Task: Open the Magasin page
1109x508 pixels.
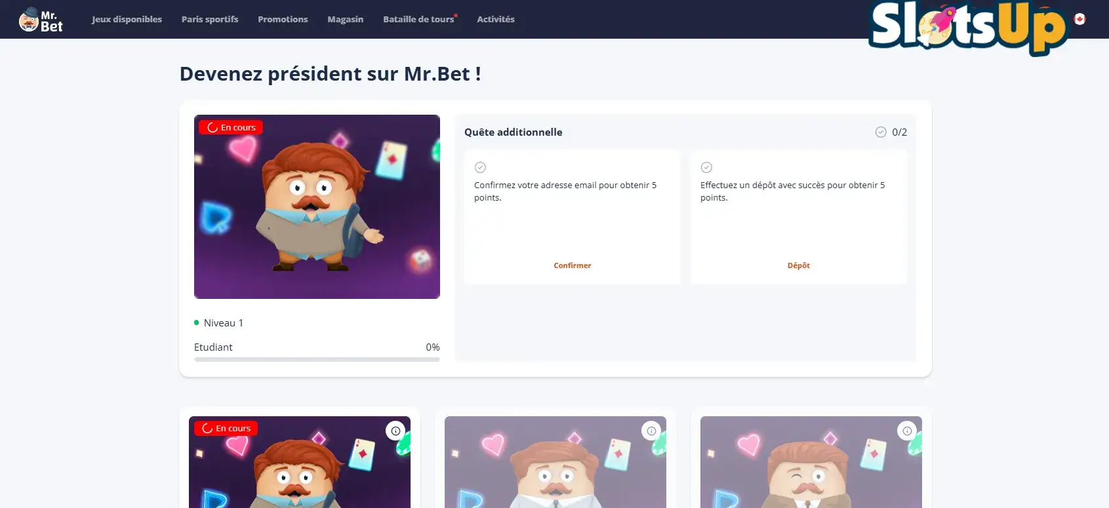Action: tap(346, 19)
